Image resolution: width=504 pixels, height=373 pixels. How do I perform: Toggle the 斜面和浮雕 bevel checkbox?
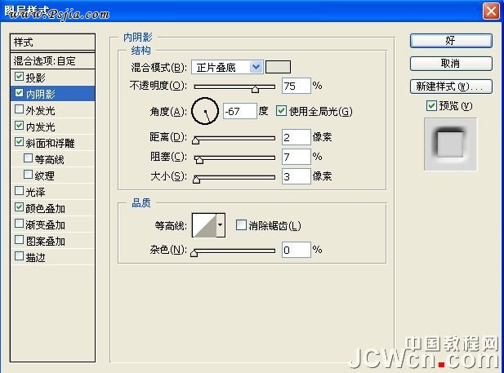pyautogui.click(x=19, y=142)
